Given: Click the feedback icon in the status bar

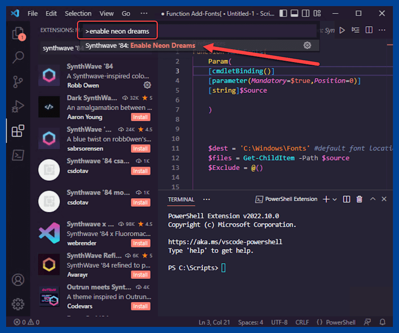Looking at the screenshot, I should click(x=367, y=322).
